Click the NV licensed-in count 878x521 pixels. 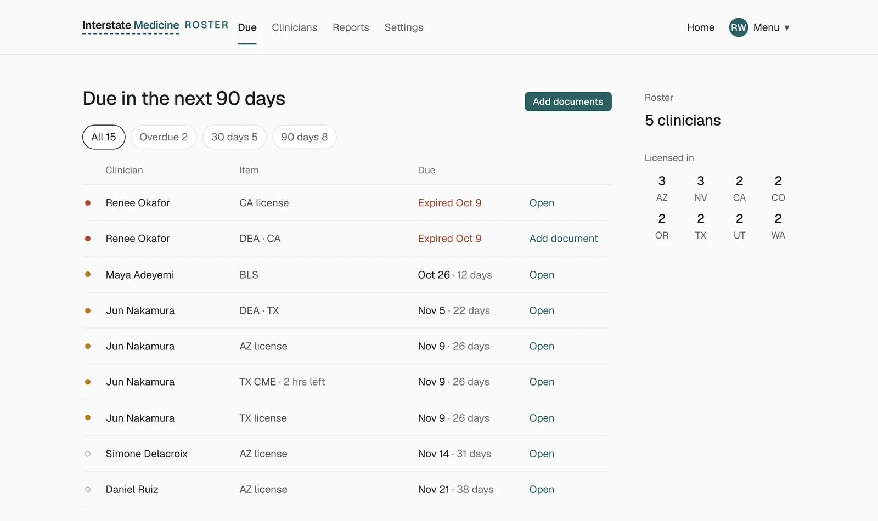tap(700, 188)
